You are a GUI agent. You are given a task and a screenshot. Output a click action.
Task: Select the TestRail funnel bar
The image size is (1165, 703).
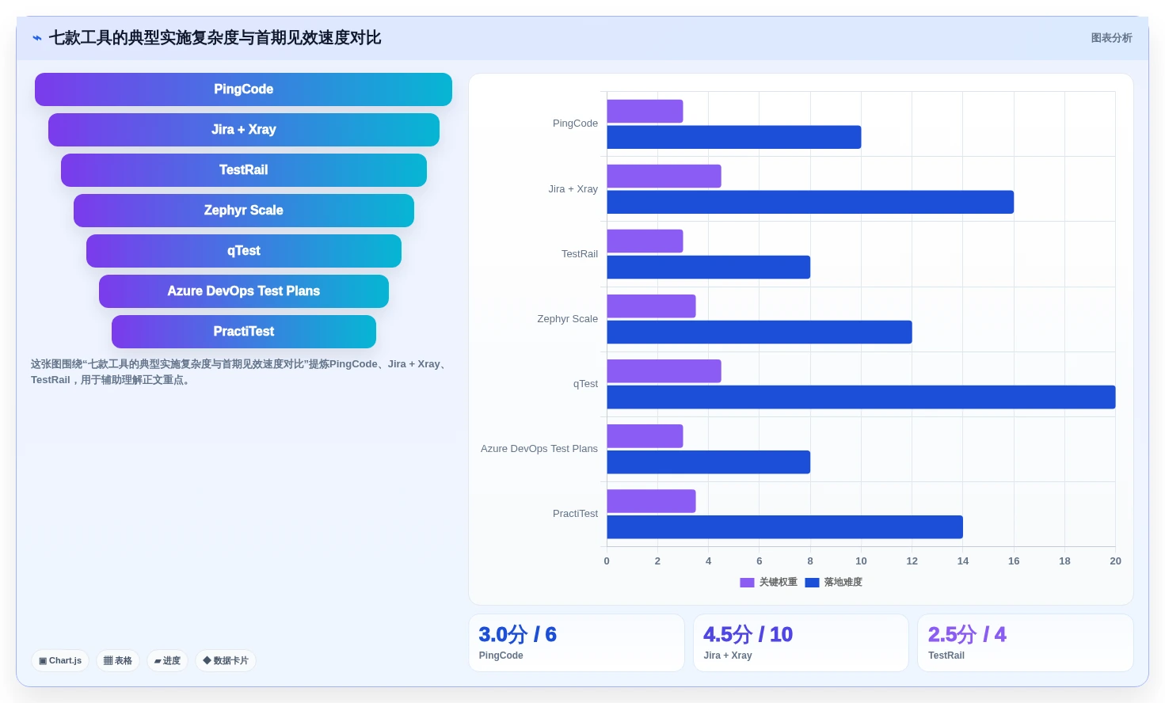click(243, 170)
